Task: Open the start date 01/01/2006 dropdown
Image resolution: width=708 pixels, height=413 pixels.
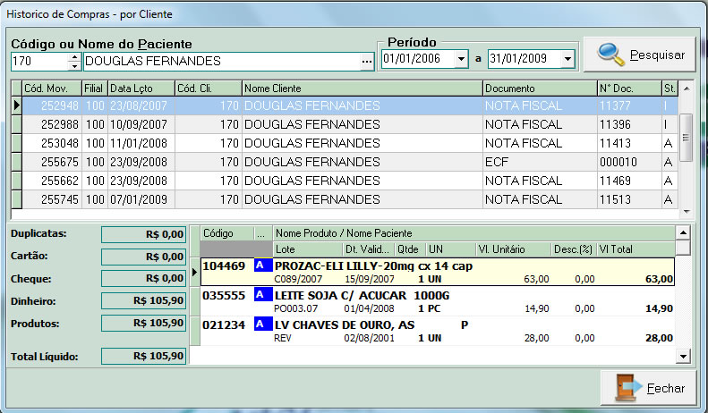Action: pyautogui.click(x=461, y=59)
